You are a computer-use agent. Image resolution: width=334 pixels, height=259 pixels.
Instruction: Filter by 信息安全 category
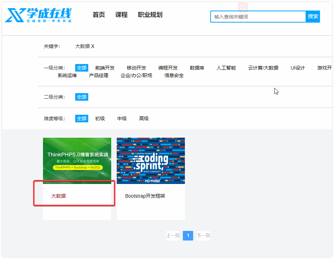pyautogui.click(x=174, y=75)
